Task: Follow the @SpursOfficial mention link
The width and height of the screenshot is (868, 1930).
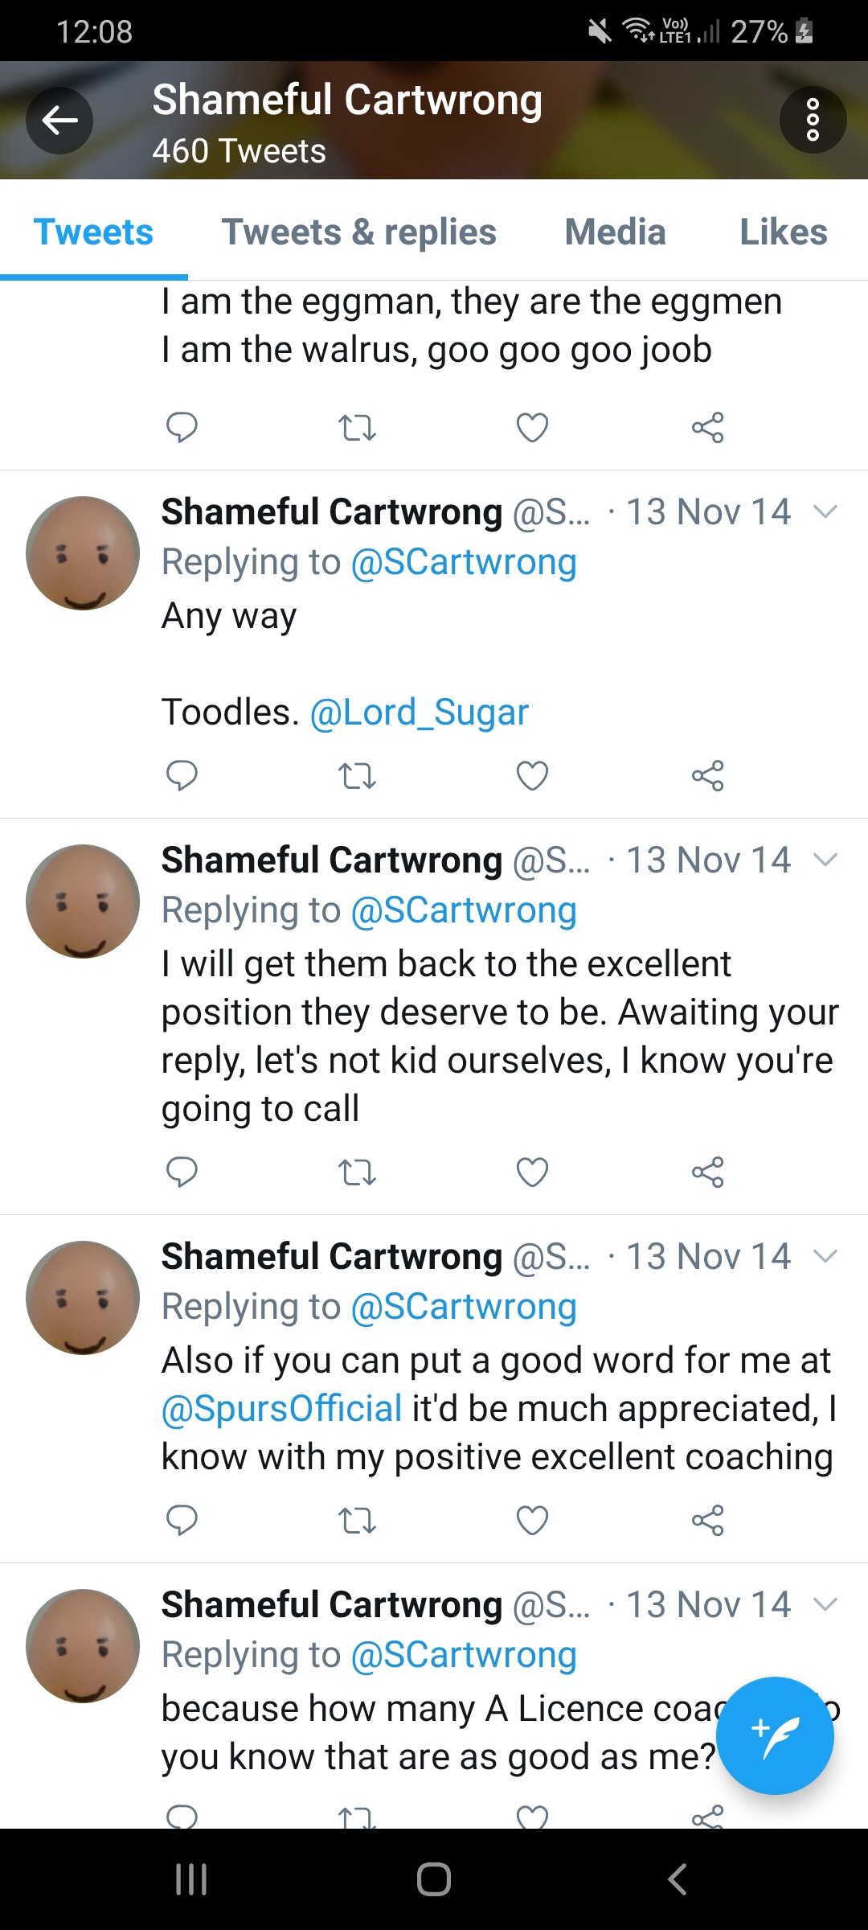Action: tap(282, 1409)
